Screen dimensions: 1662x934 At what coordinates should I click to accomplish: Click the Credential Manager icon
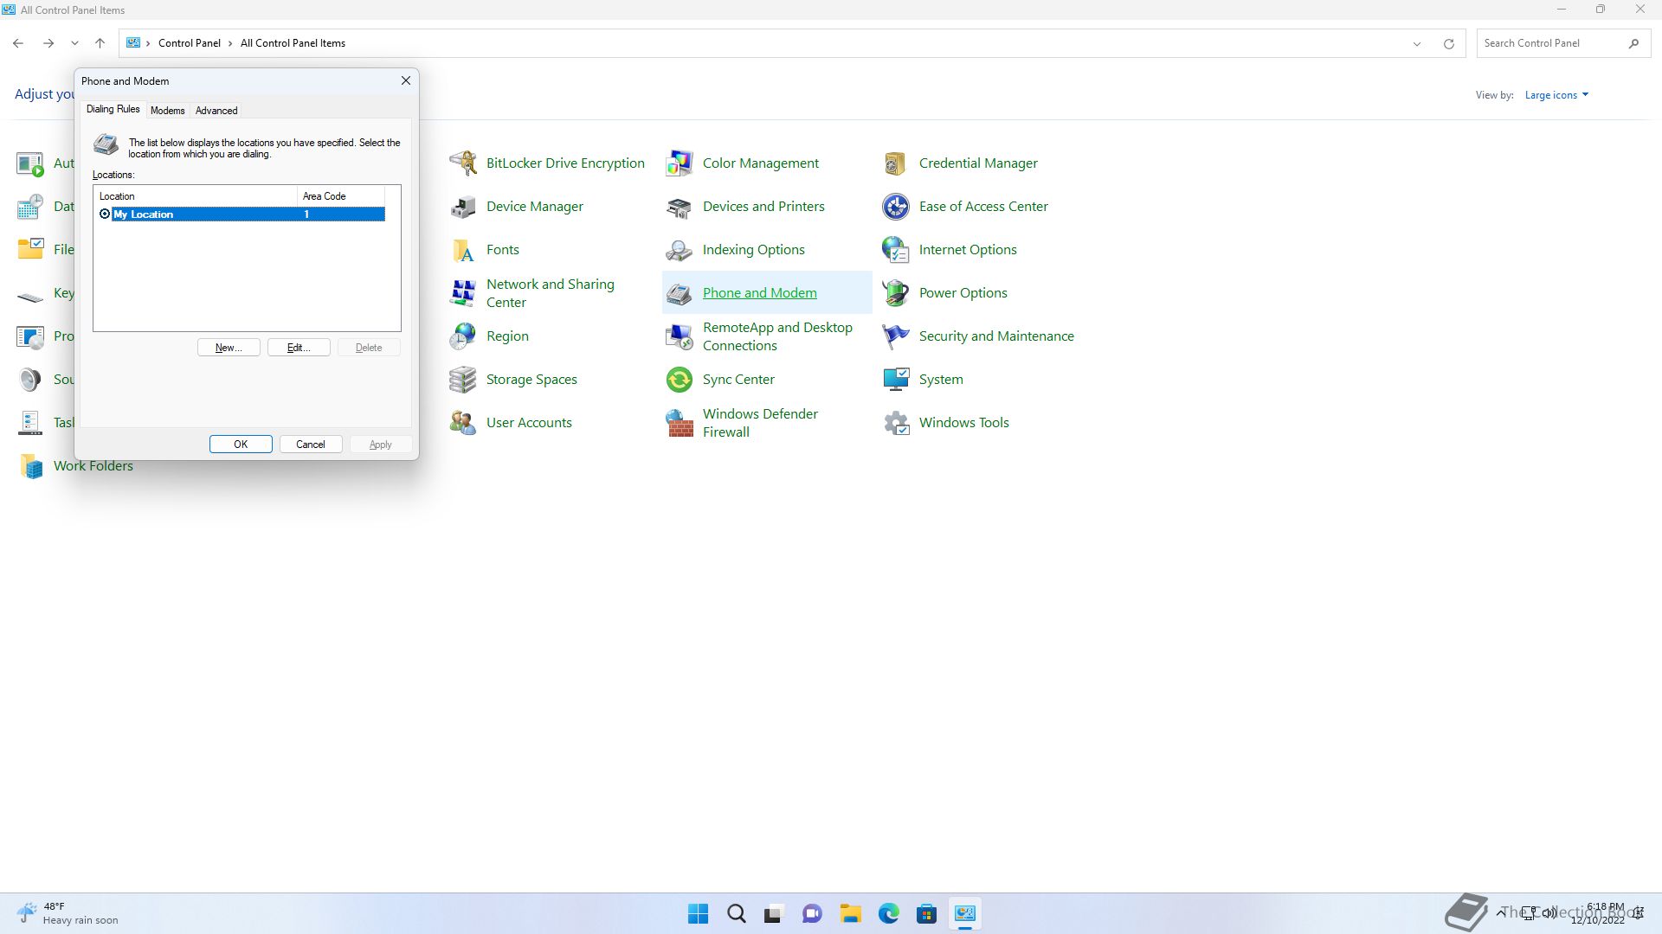pos(896,163)
